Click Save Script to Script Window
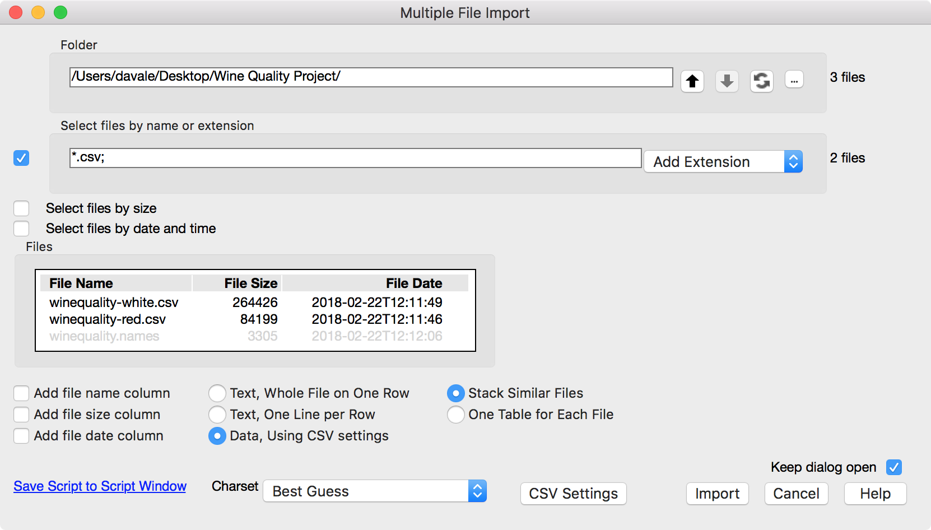Screen dimensions: 931x530 point(100,486)
